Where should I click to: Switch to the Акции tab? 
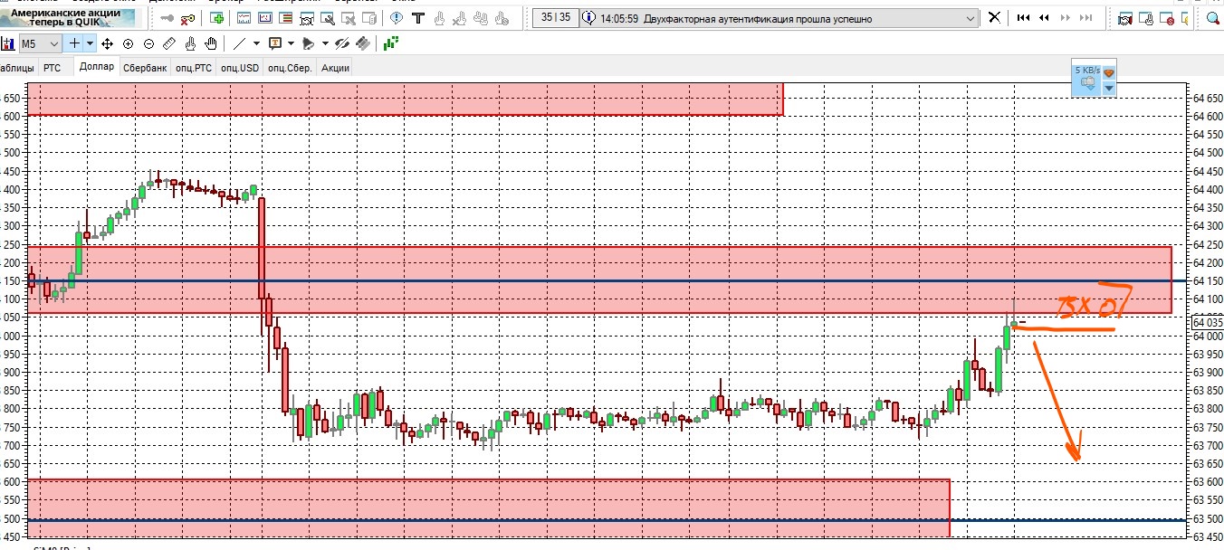click(335, 68)
